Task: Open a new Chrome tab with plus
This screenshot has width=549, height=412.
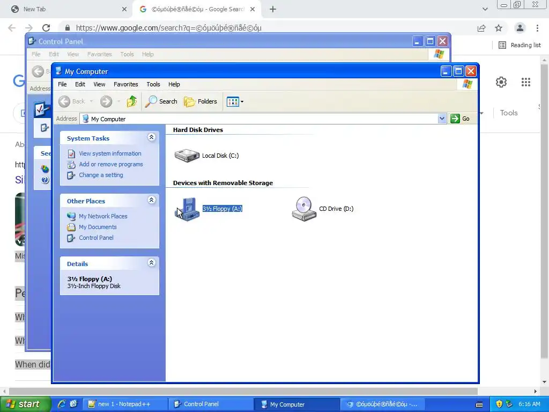Action: (x=273, y=9)
